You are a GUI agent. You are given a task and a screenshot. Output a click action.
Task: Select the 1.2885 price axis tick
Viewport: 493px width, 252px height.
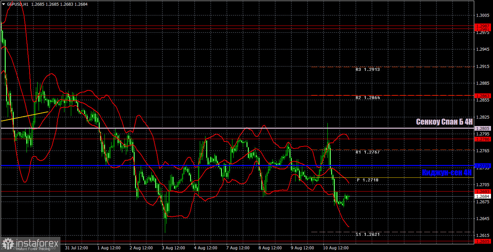click(482, 83)
